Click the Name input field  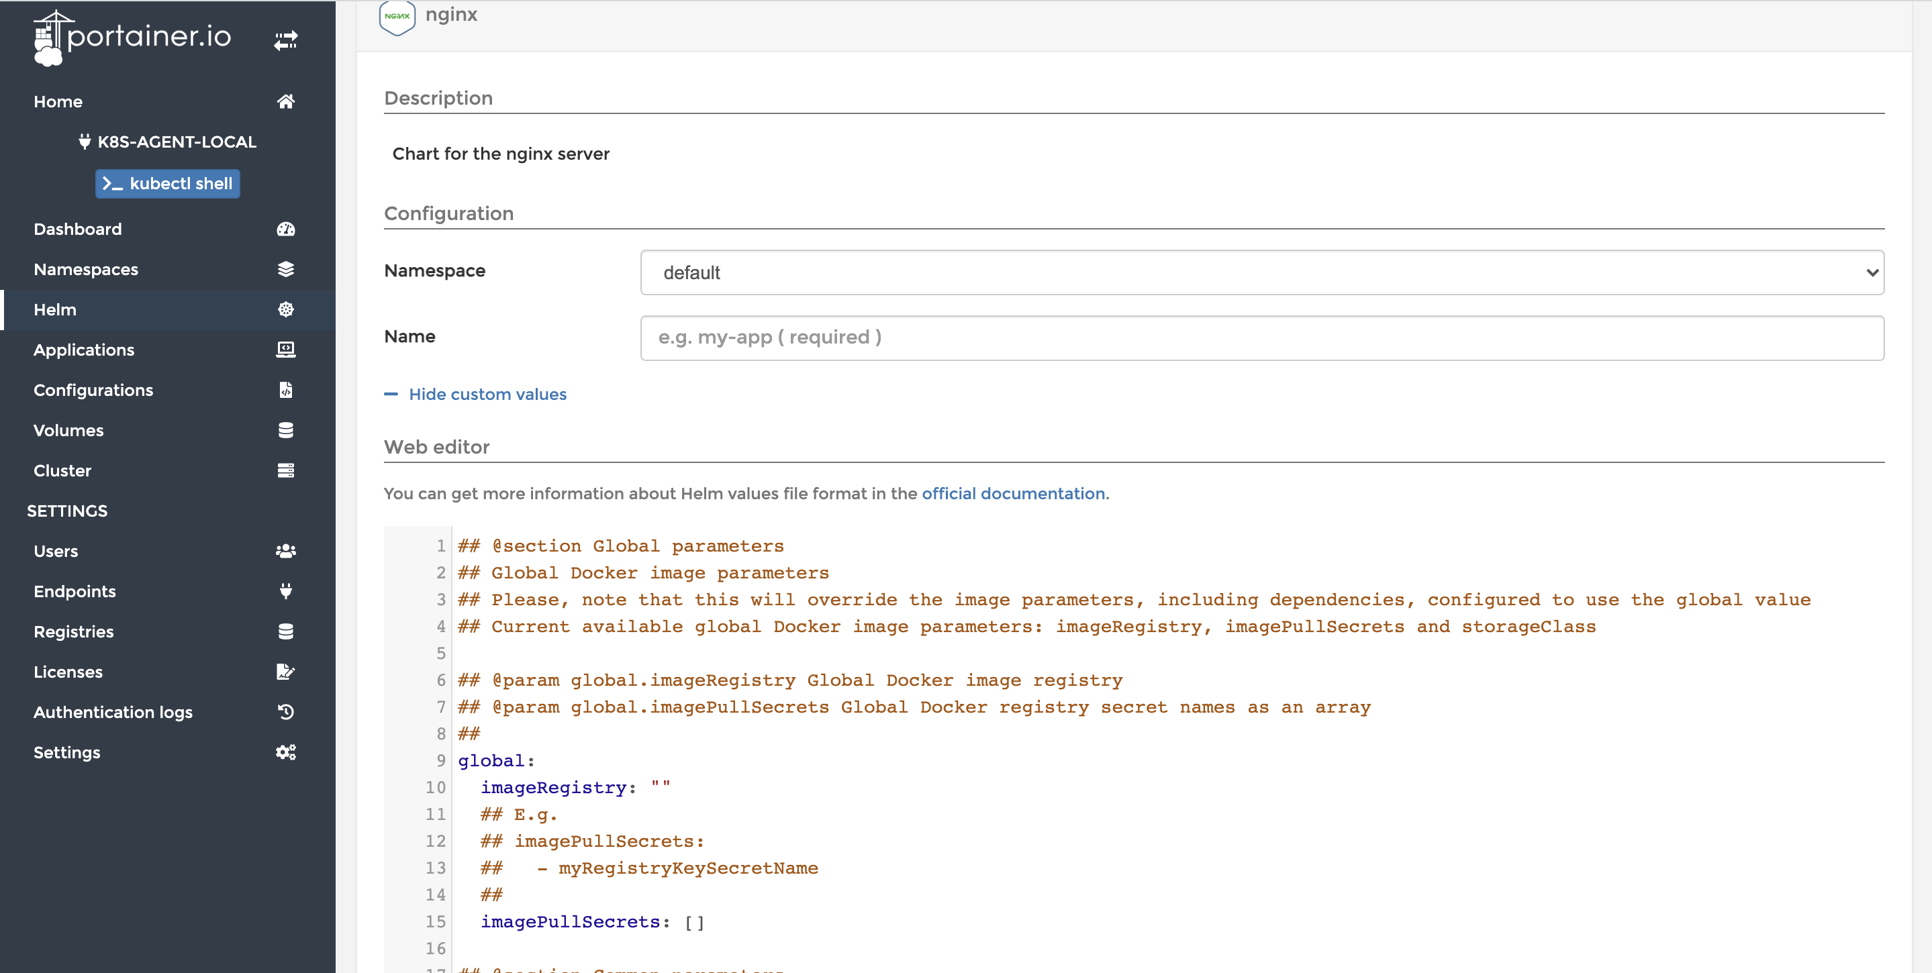pos(1262,338)
